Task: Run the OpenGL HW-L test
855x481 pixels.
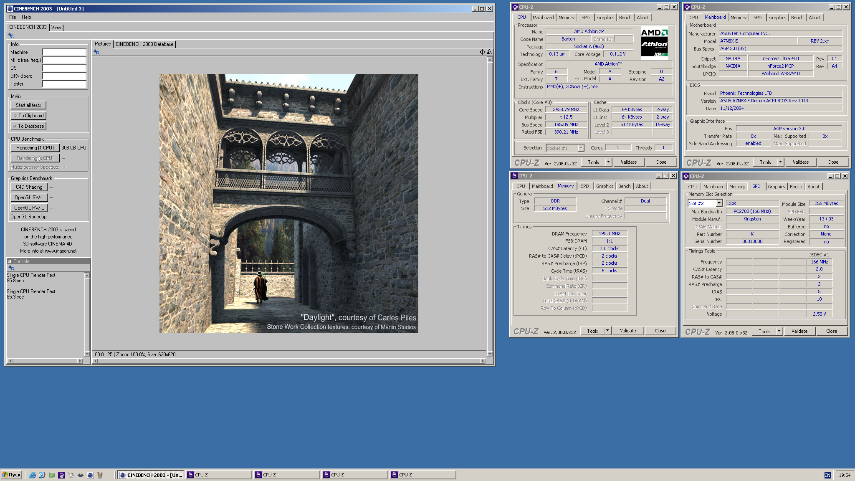Action: (x=29, y=208)
